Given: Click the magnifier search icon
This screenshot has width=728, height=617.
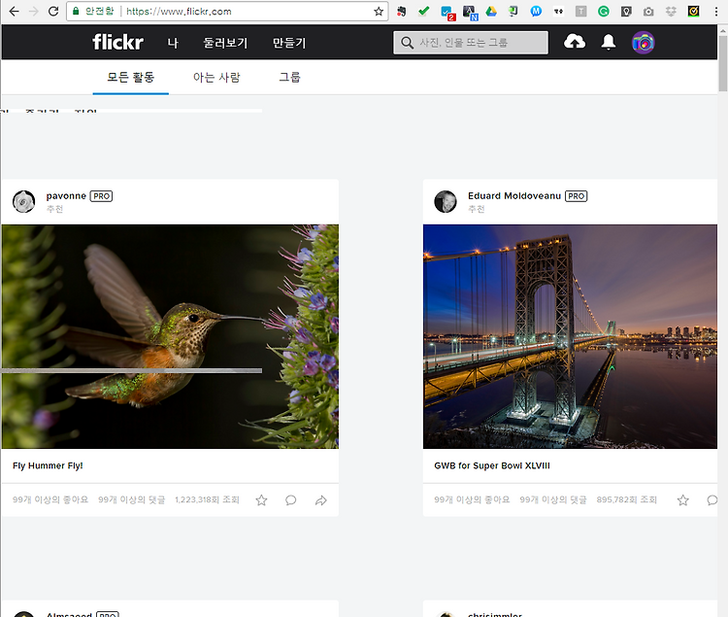Looking at the screenshot, I should [x=407, y=43].
